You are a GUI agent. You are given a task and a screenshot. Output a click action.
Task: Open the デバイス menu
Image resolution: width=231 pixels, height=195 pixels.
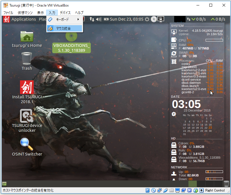point(65,13)
